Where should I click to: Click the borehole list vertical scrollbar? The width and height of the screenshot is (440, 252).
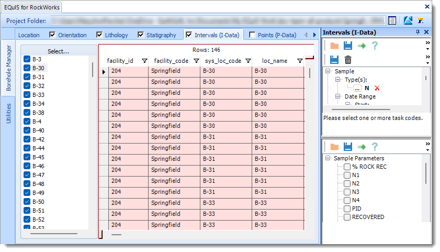(x=92, y=70)
